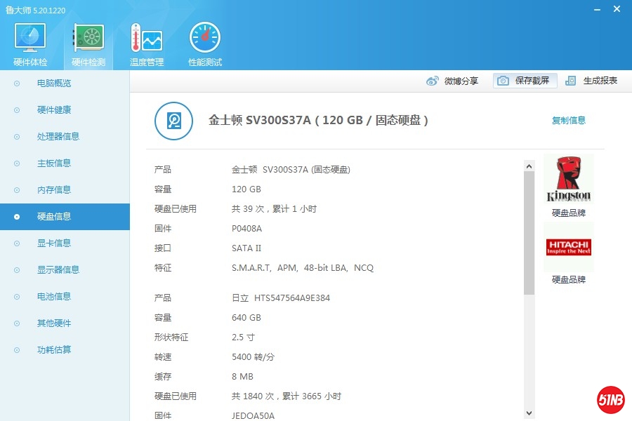Click the 保存截屏 button
This screenshot has width=632, height=421.
coord(525,81)
